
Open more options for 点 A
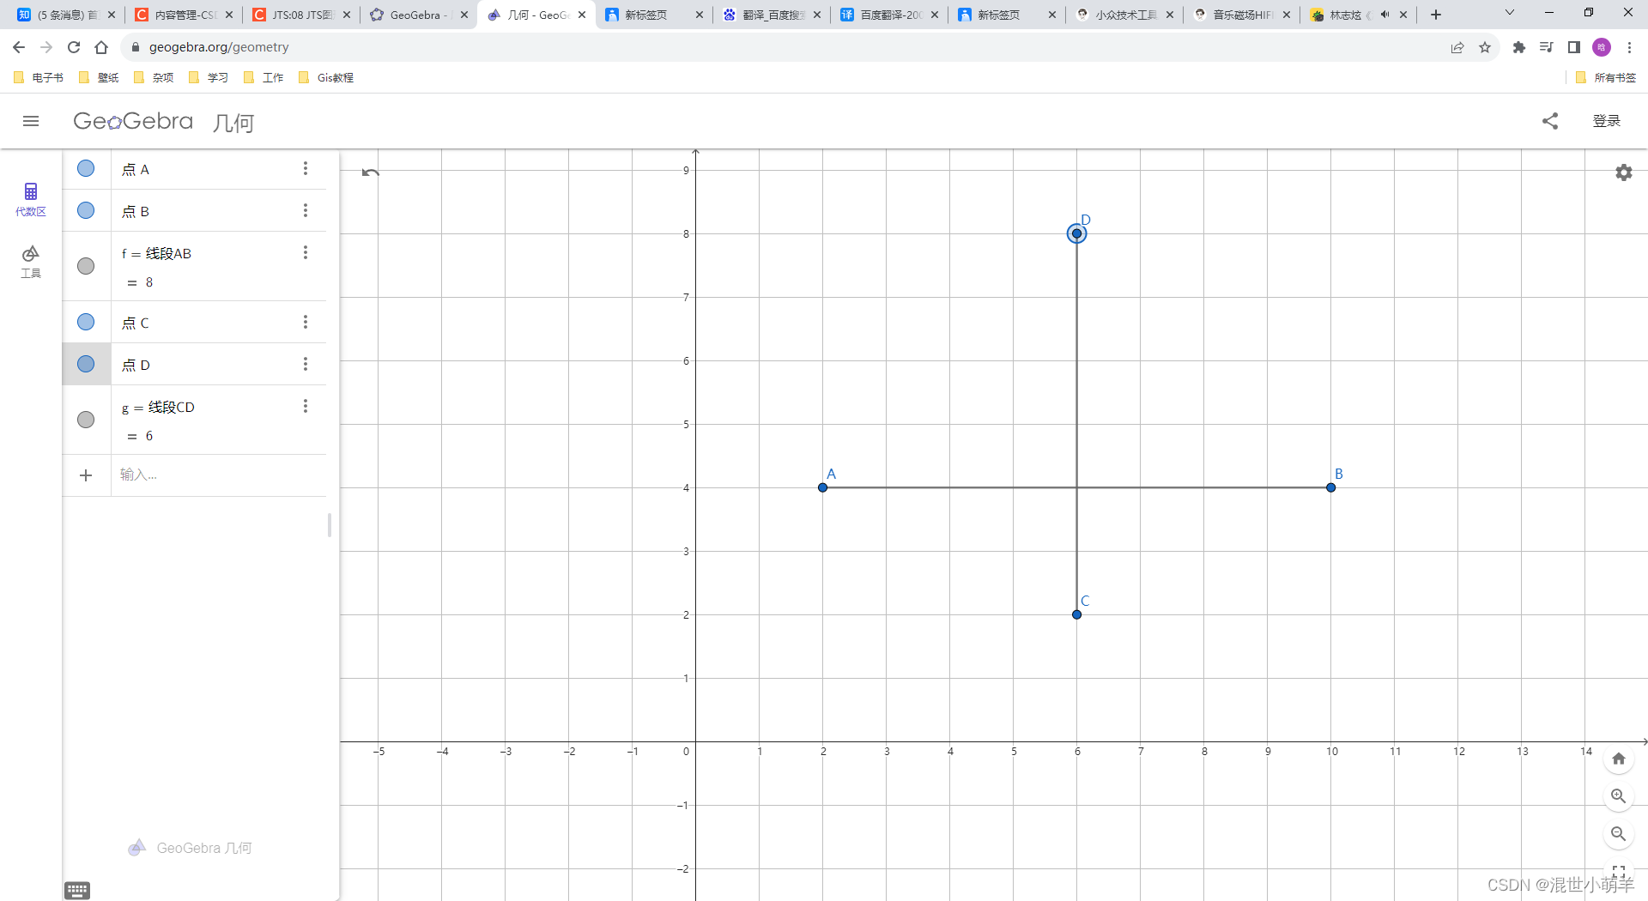tap(306, 168)
